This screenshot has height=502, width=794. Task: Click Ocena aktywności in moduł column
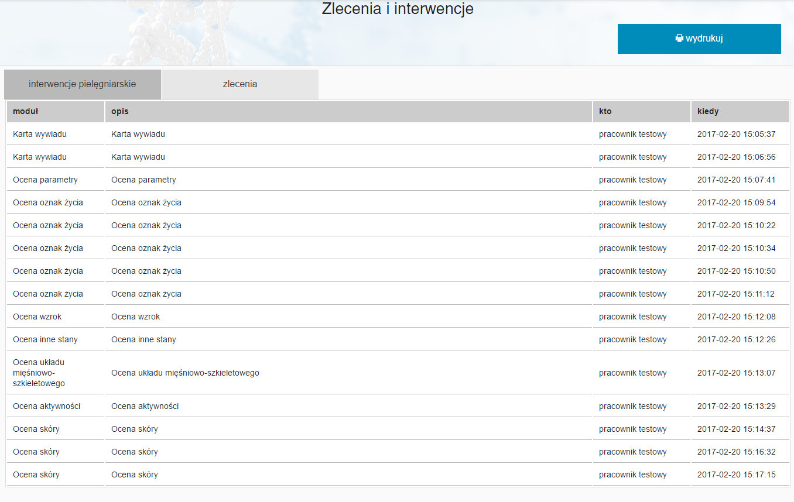[x=46, y=406]
